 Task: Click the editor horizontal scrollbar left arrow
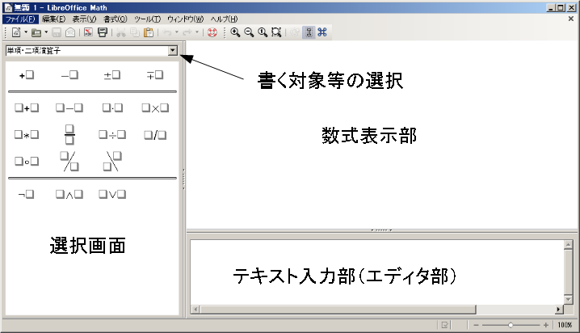(x=195, y=310)
